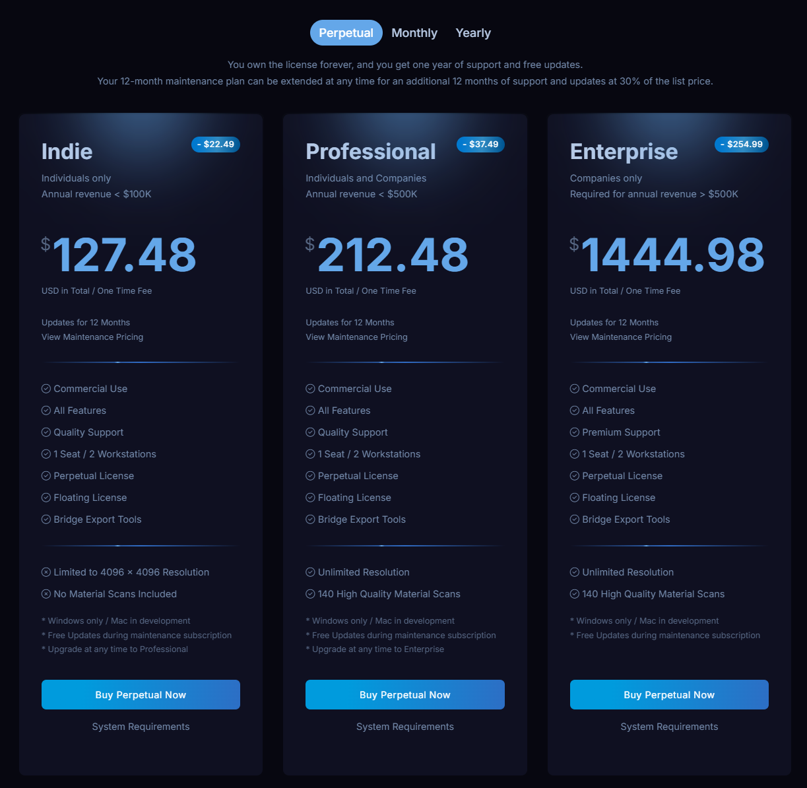Click 'You own the license forever' description line
807x788 pixels.
coord(405,65)
